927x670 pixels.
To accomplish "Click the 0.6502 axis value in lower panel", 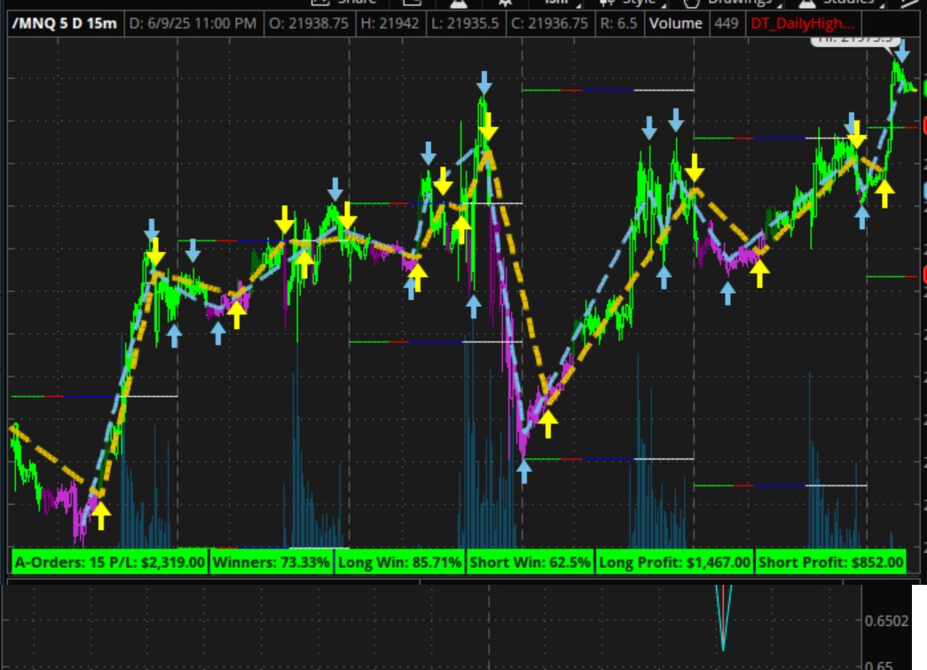I will [x=885, y=621].
